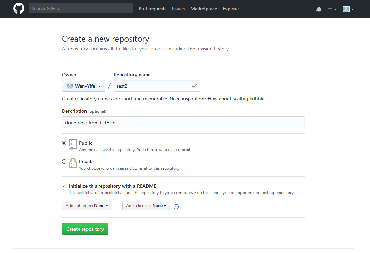Open the notifications bell
370x253 pixels.
[x=319, y=9]
